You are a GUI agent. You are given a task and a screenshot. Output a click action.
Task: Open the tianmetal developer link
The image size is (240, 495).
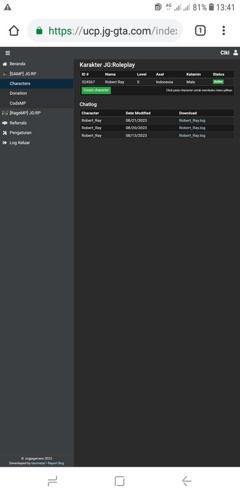pos(38,463)
